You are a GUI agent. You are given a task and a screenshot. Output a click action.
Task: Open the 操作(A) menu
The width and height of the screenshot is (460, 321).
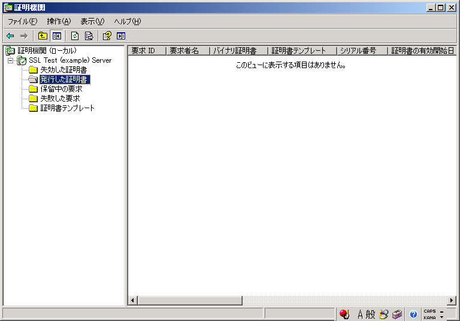[59, 22]
